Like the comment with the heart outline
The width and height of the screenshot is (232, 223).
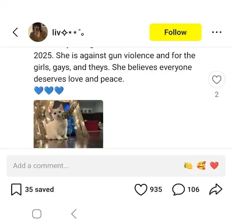[217, 80]
